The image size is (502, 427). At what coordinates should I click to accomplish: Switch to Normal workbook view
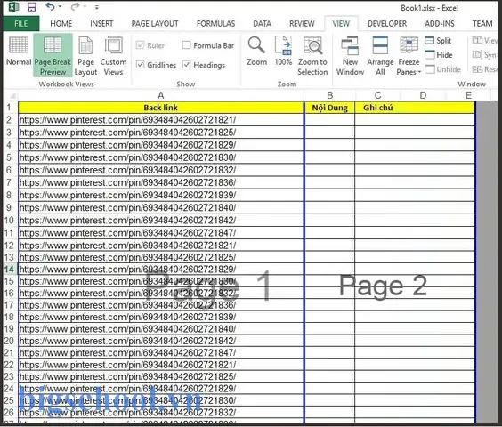click(19, 52)
